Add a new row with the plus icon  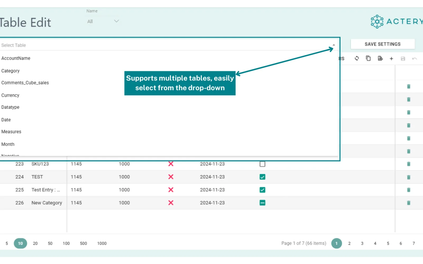pos(392,59)
